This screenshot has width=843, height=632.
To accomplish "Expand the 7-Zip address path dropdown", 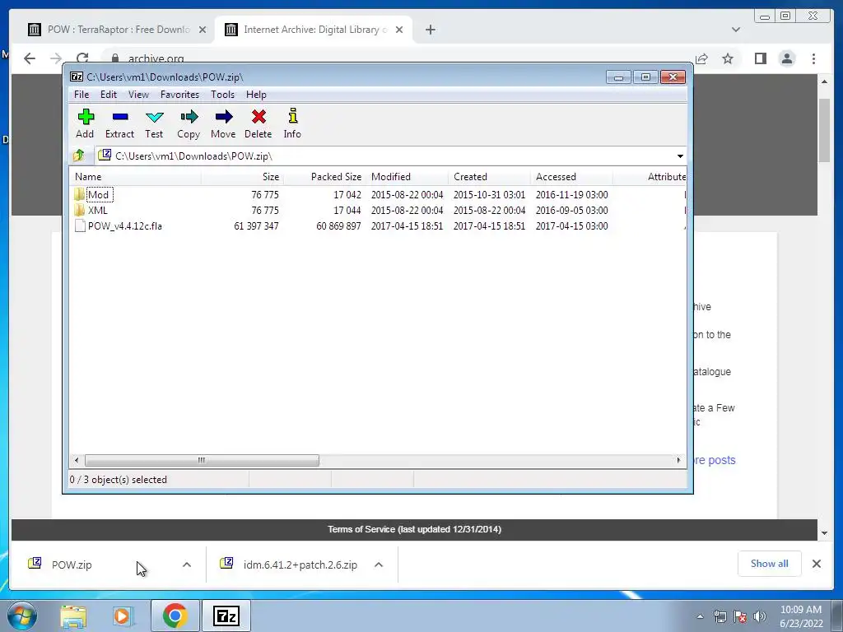I will click(x=680, y=156).
